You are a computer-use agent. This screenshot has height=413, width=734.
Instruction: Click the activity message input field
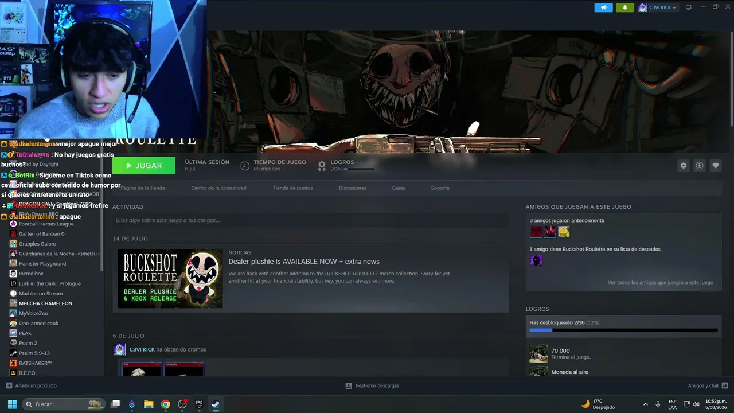tap(311, 220)
